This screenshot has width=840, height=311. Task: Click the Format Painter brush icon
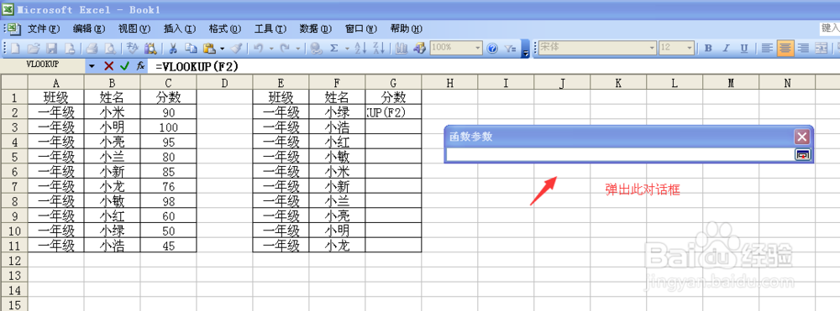pos(237,48)
